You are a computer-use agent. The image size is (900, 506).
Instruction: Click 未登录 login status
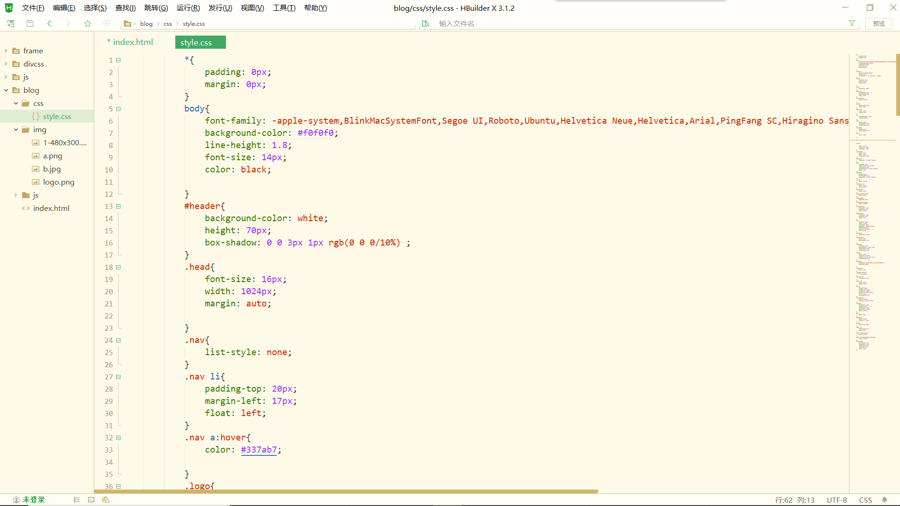34,500
